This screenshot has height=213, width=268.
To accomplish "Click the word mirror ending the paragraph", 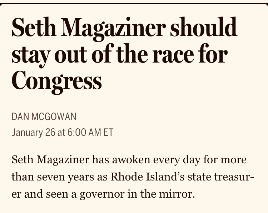I will [177, 194].
